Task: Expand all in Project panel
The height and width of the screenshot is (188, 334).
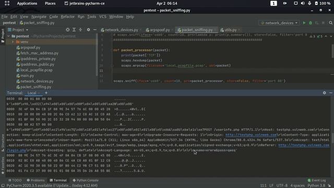Action: (74, 30)
